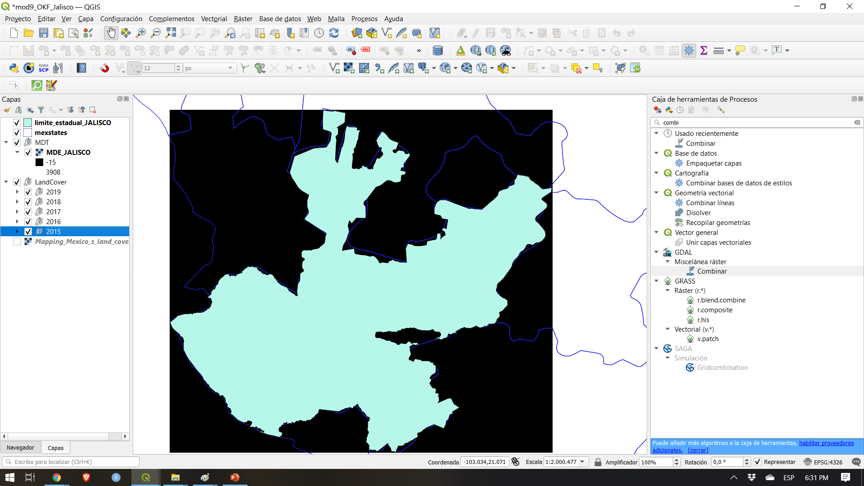Screen dimensions: 864x486
Task: Collapse the GDAL provider in toolbox
Action: coord(656,252)
